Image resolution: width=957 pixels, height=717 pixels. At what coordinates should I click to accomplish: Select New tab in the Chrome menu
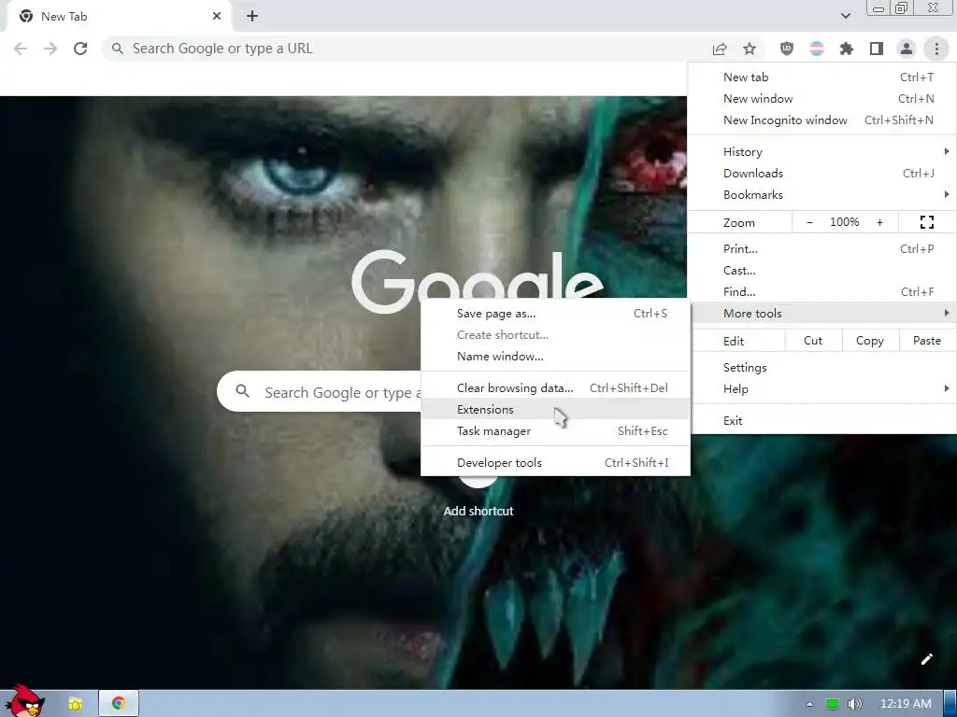coord(821,77)
